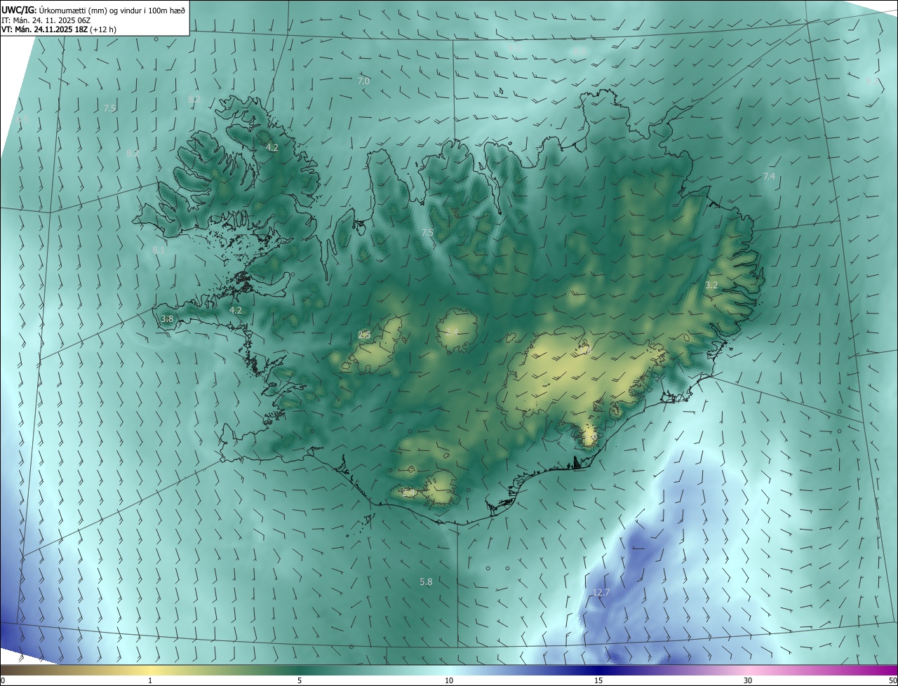The height and width of the screenshot is (686, 898).
Task: Click the 7.0 value north of Iceland
Action: (363, 81)
